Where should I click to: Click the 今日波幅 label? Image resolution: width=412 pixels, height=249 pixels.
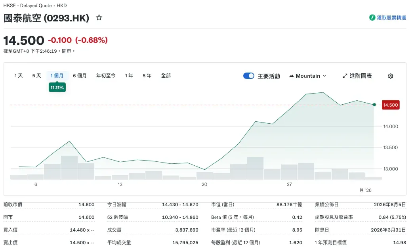[116, 205]
